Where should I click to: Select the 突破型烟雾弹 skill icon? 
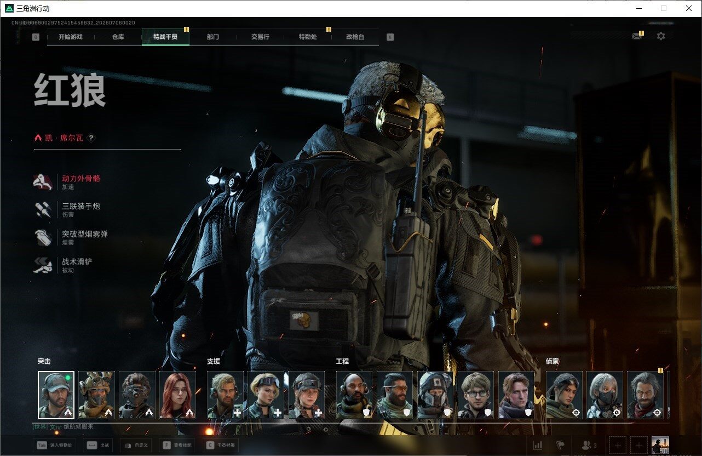43,238
